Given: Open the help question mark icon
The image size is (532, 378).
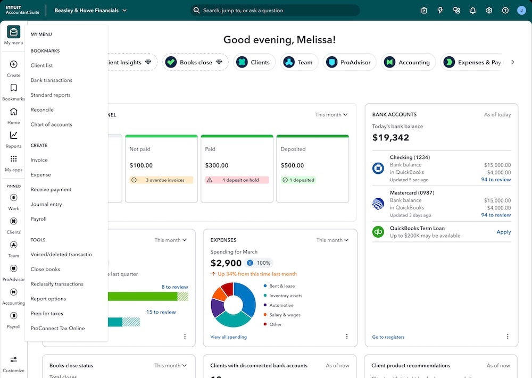Looking at the screenshot, I should pos(505,10).
